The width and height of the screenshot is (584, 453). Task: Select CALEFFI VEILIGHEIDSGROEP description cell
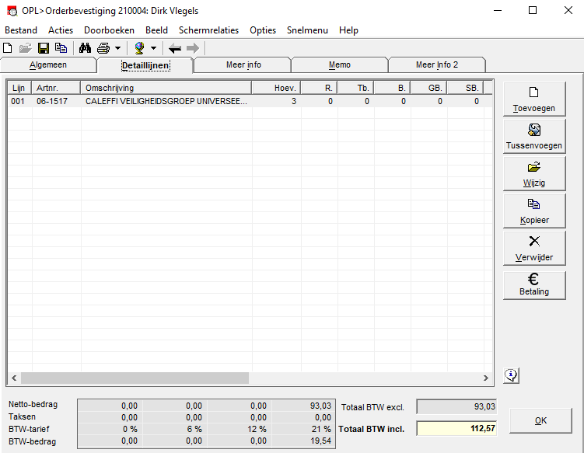pyautogui.click(x=166, y=101)
